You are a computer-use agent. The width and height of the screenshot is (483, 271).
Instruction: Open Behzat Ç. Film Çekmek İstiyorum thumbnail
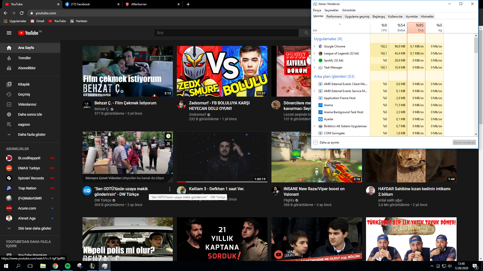pos(128,71)
